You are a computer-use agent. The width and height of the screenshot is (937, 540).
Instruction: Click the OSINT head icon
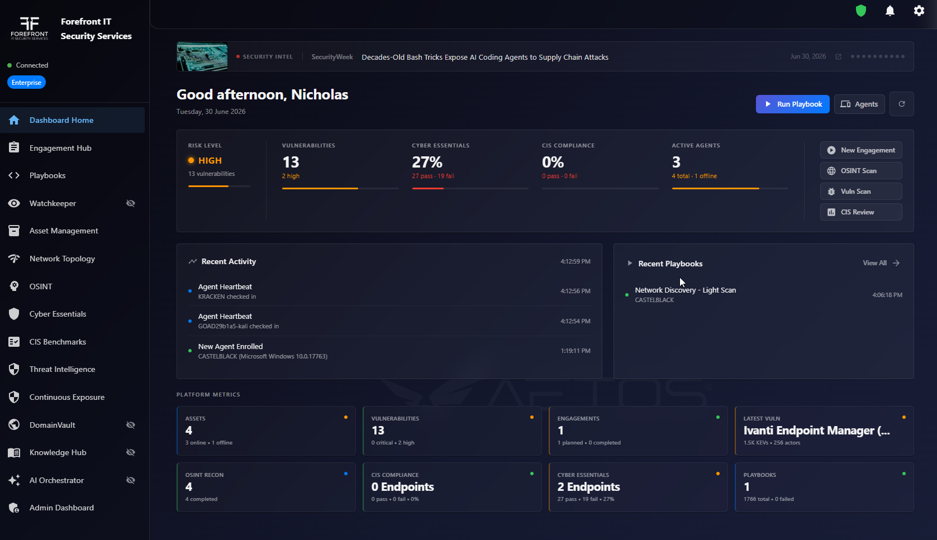coord(14,286)
